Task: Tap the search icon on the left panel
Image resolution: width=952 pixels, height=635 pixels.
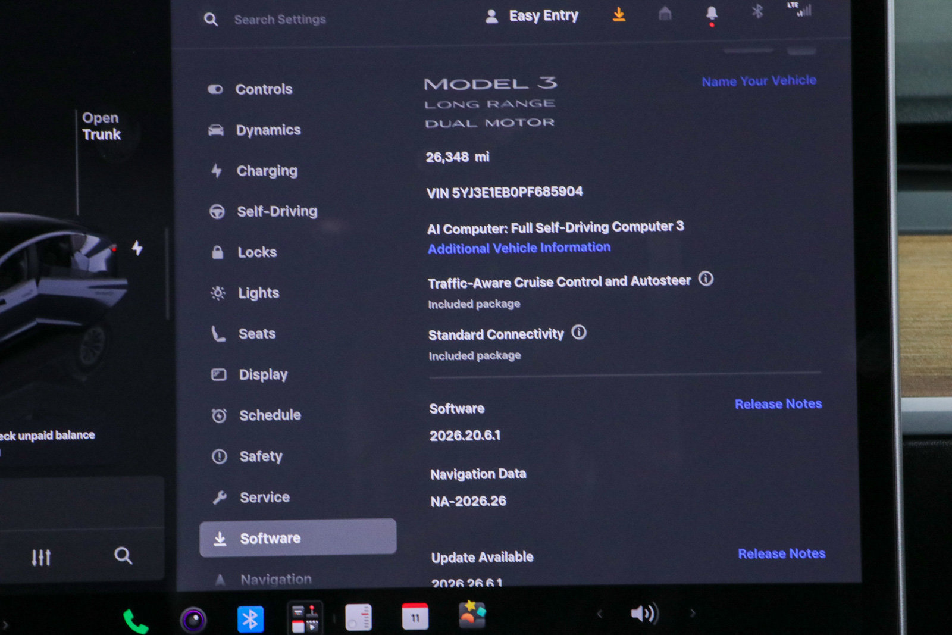Action: tap(123, 556)
